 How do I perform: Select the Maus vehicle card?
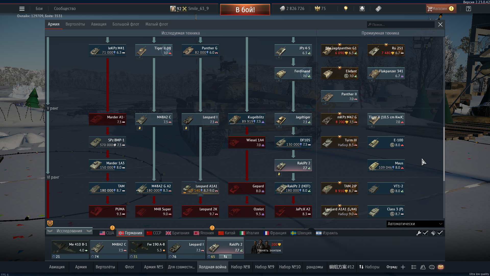(x=386, y=165)
